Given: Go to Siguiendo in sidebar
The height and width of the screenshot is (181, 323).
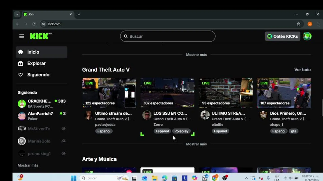Looking at the screenshot, I should click(x=42, y=75).
